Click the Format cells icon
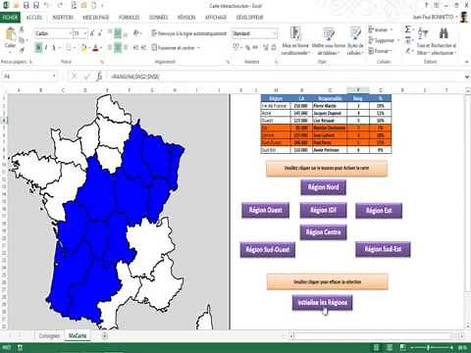 [380, 51]
